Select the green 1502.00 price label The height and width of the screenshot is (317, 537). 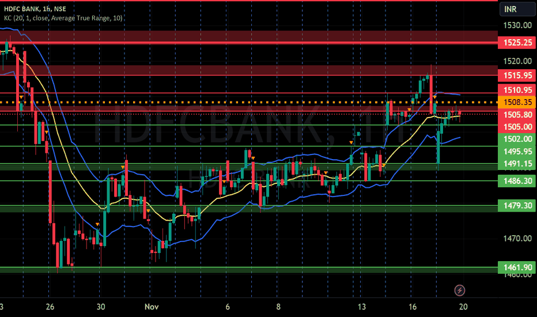pos(517,139)
